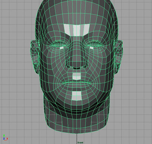Click the model's ear on the right side
This screenshot has width=152, height=144.
119,56
